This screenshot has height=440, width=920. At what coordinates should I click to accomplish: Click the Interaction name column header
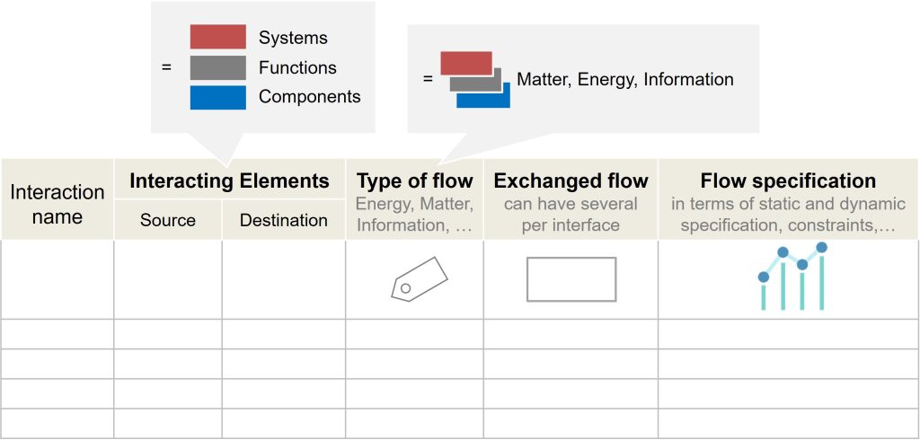pyautogui.click(x=57, y=204)
